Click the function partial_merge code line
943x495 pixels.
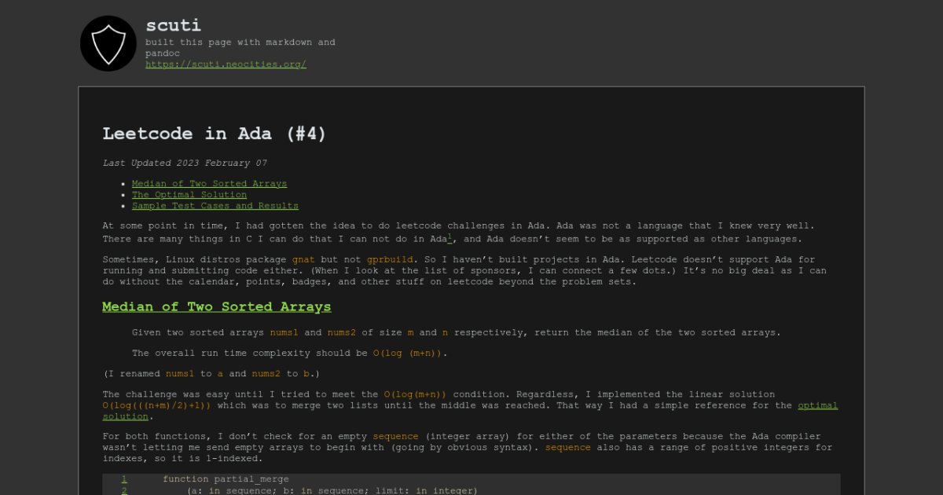tap(226, 479)
